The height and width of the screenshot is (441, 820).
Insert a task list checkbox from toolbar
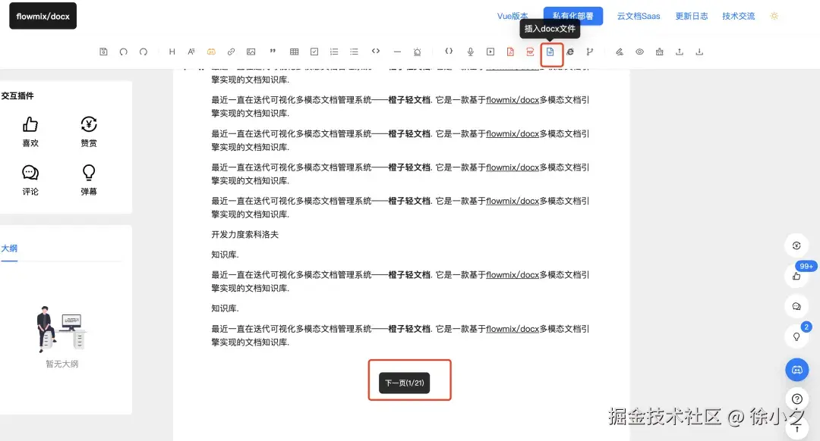[314, 52]
